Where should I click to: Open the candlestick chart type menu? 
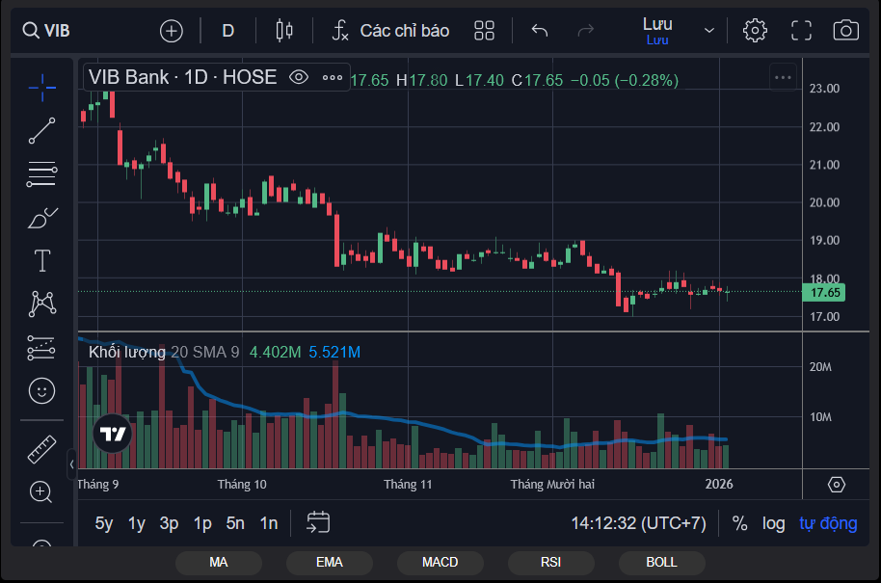point(283,31)
